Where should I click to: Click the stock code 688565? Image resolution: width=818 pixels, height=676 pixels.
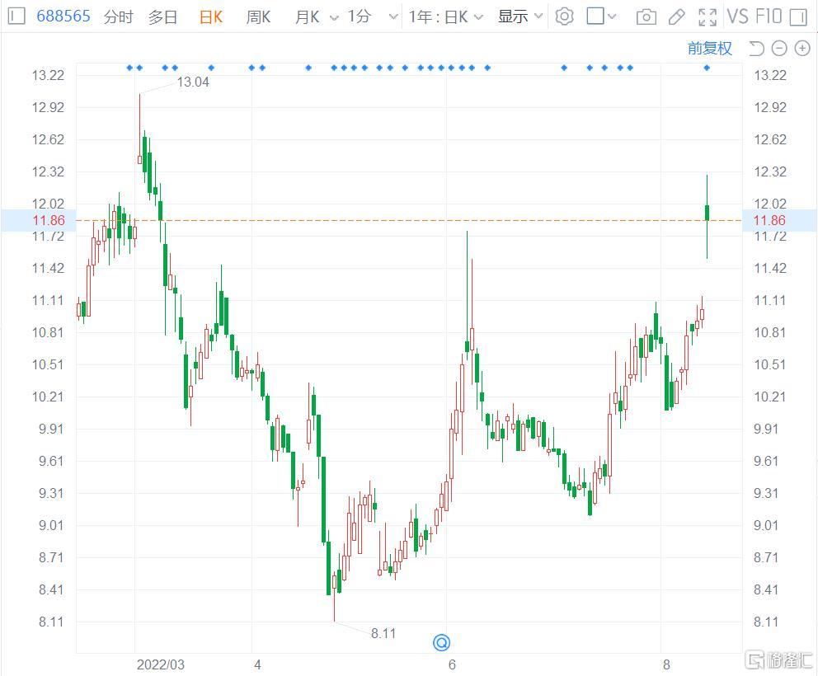tap(63, 16)
